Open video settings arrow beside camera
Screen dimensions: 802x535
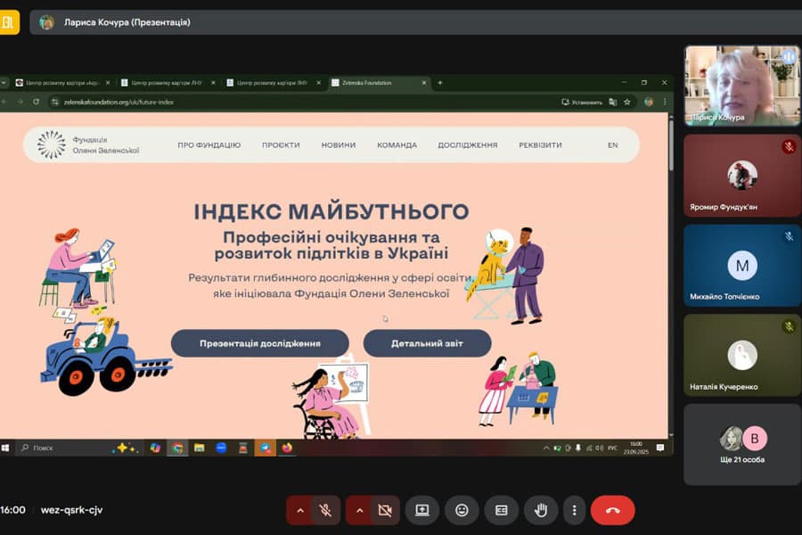tap(360, 510)
